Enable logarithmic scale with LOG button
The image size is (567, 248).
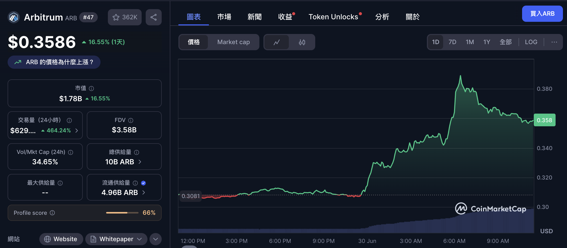531,42
